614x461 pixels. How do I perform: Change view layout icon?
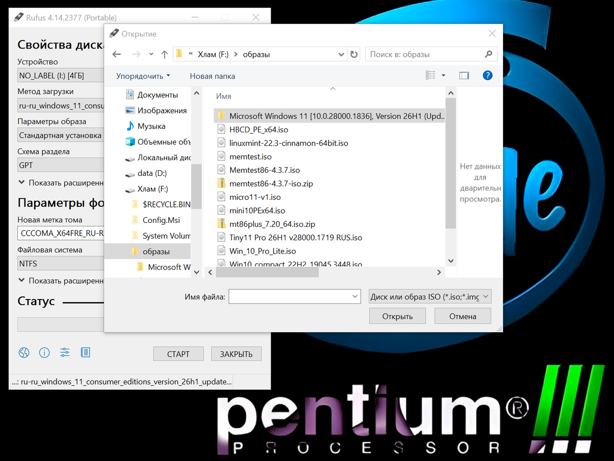tap(431, 75)
